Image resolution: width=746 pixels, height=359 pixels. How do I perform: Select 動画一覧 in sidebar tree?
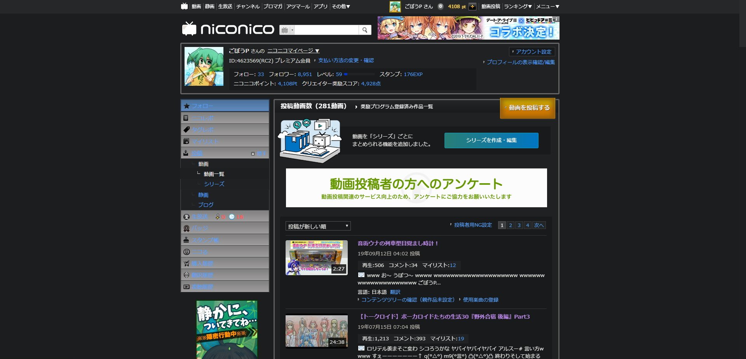pyautogui.click(x=214, y=174)
